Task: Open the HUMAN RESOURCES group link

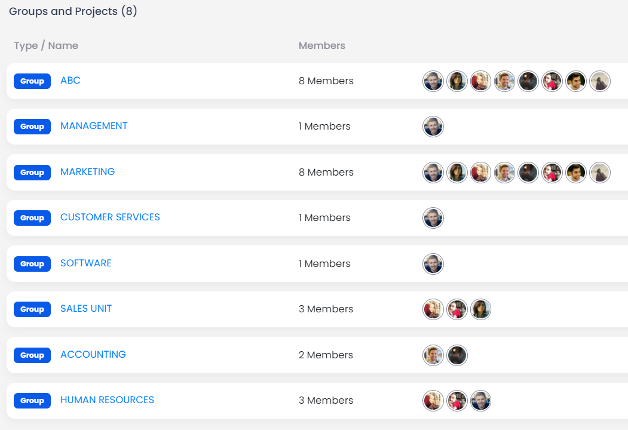Action: click(107, 400)
